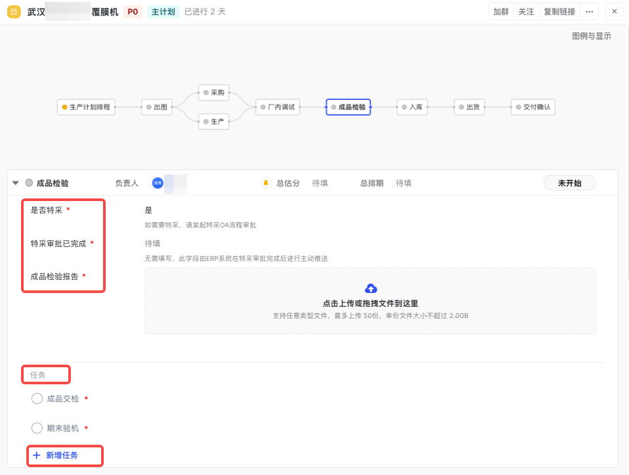Click the 负责人 avatar icon
The image size is (629, 475).
pyautogui.click(x=158, y=183)
